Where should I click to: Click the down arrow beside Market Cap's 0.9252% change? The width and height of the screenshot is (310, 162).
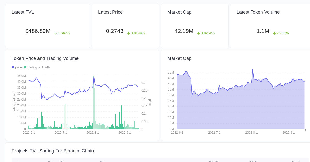coord(199,33)
